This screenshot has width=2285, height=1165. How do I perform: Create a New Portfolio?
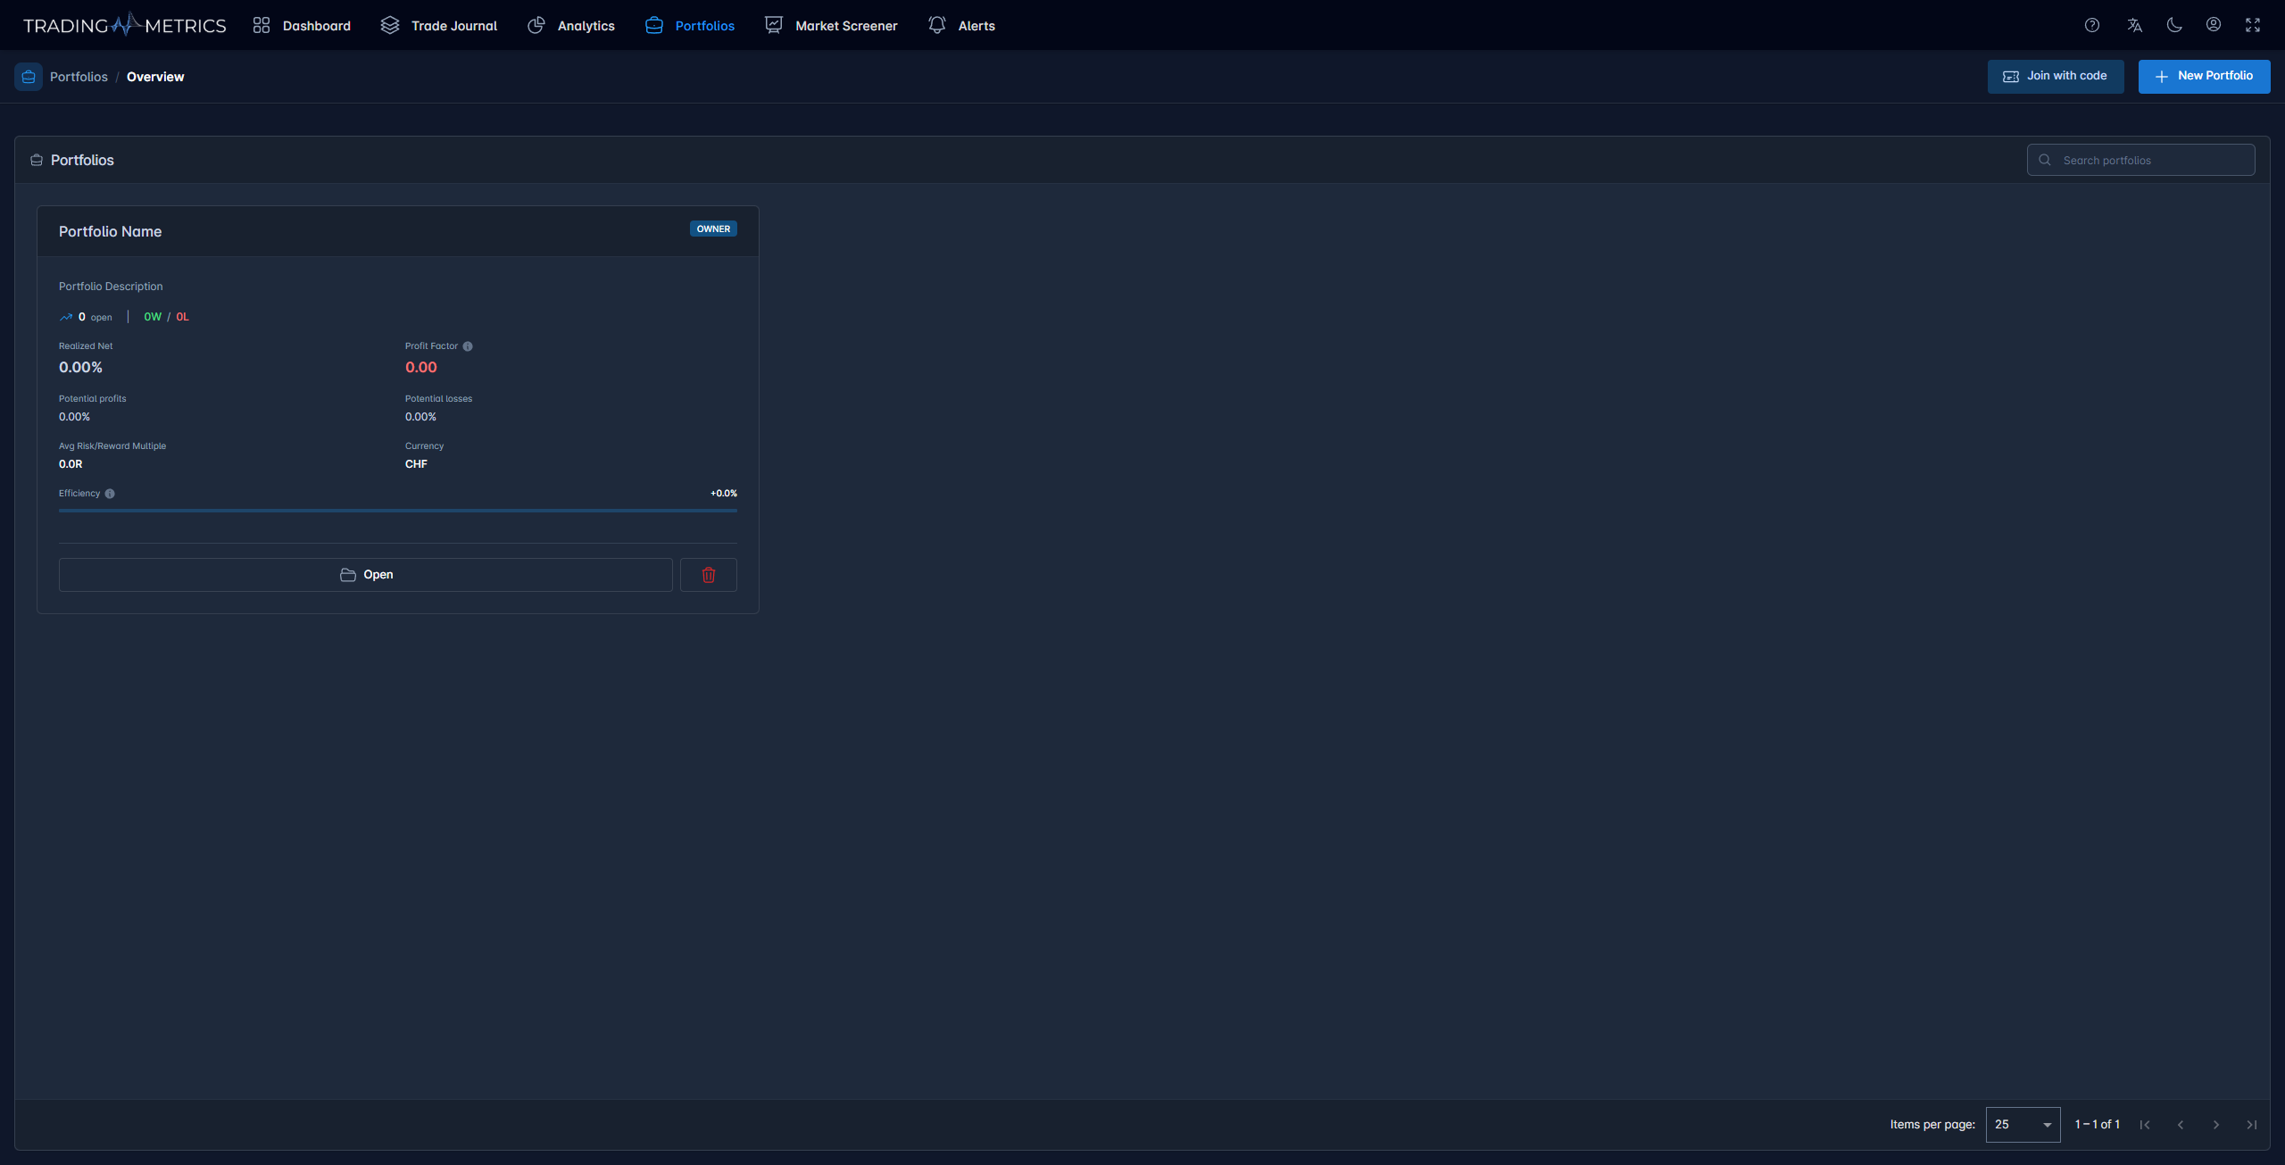coord(2204,77)
